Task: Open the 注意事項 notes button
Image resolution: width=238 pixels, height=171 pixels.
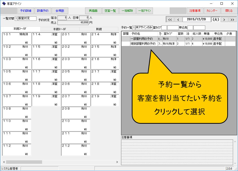Action: click(195, 11)
